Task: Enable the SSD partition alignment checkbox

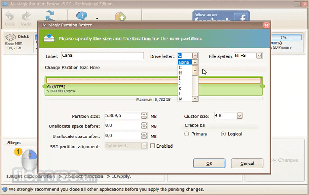Action: click(153, 146)
